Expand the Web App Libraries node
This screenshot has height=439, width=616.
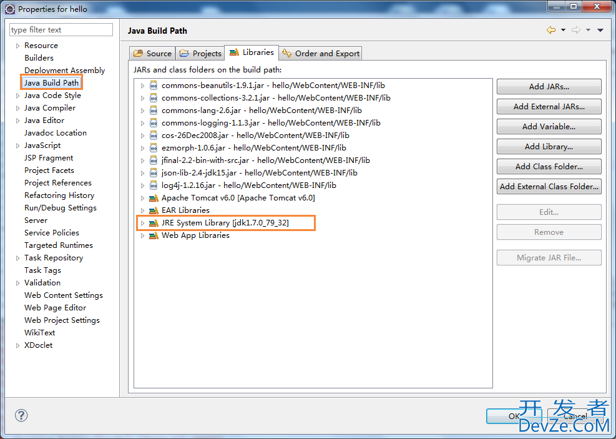coord(142,236)
